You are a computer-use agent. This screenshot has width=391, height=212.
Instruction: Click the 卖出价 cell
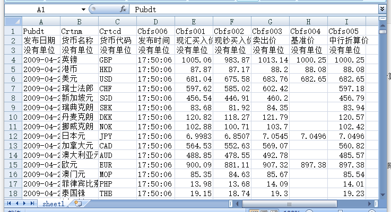[x=270, y=41]
